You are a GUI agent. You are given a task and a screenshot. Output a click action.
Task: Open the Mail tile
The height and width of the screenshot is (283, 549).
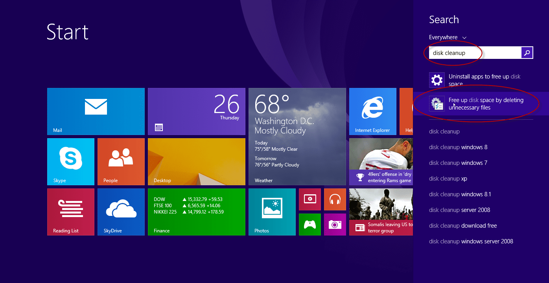96,111
